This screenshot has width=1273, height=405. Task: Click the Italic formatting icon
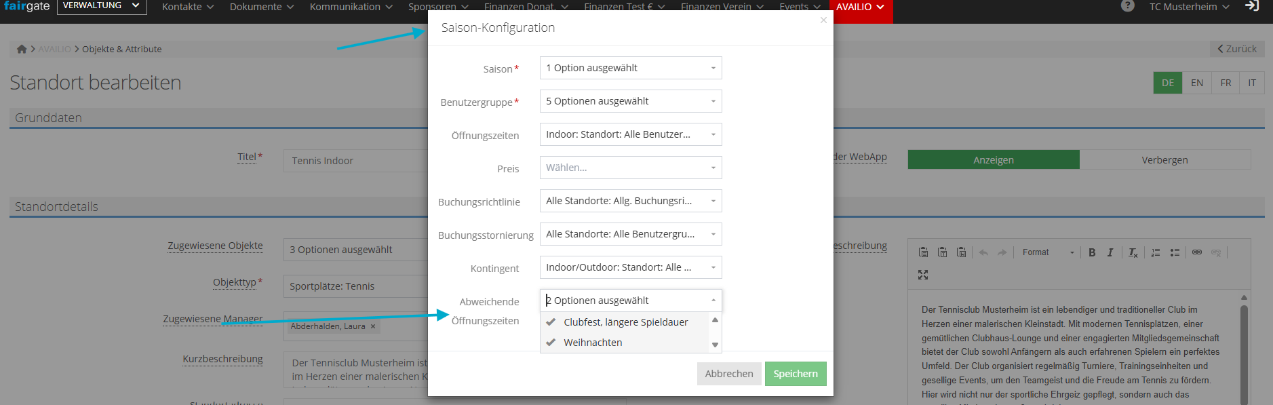[1110, 252]
